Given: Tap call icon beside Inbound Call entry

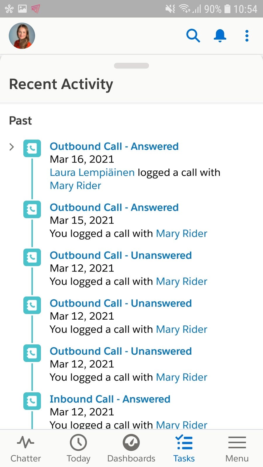Looking at the screenshot, I should pos(32,401).
